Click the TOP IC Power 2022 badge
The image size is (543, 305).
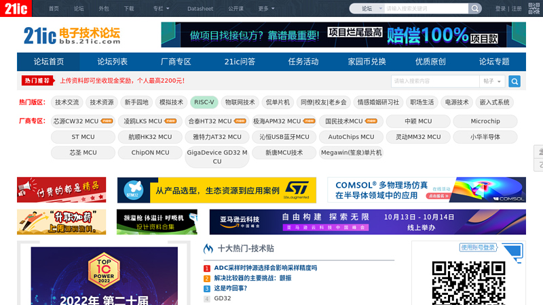point(104,270)
